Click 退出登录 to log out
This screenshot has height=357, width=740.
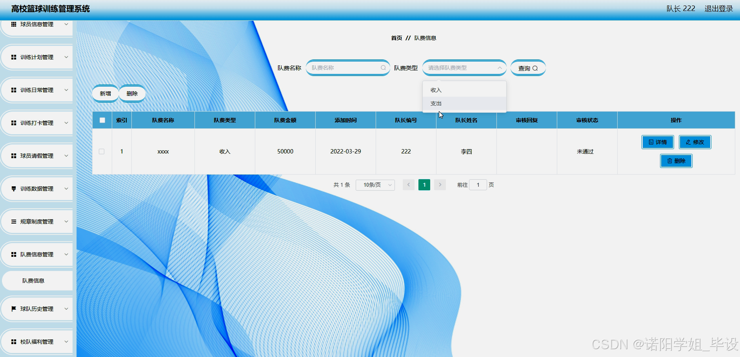[718, 9]
